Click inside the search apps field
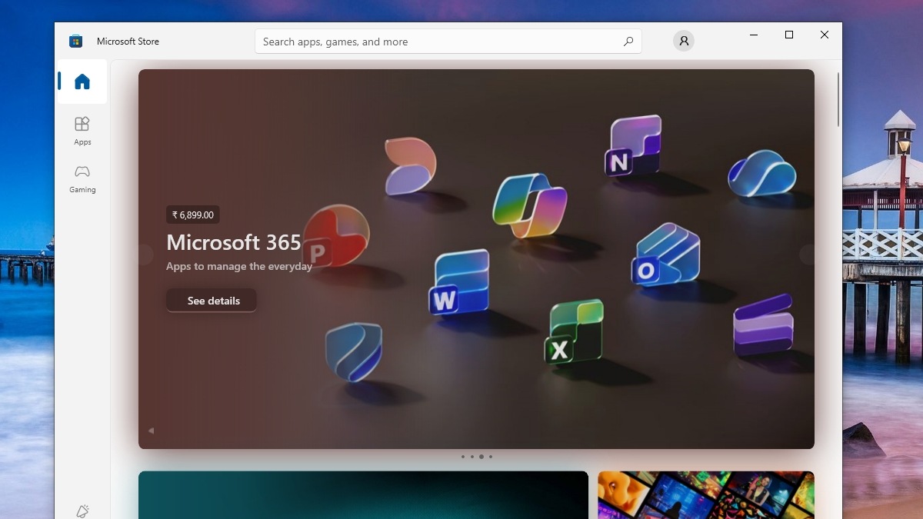 431,42
